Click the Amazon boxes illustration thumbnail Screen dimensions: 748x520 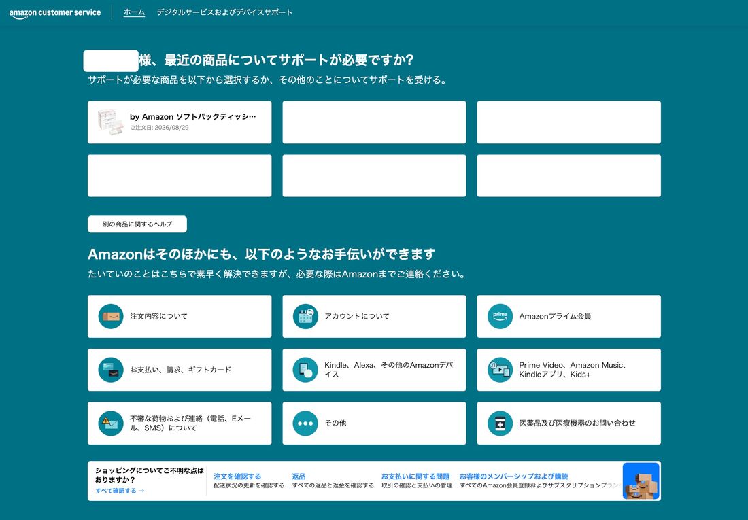pos(641,481)
